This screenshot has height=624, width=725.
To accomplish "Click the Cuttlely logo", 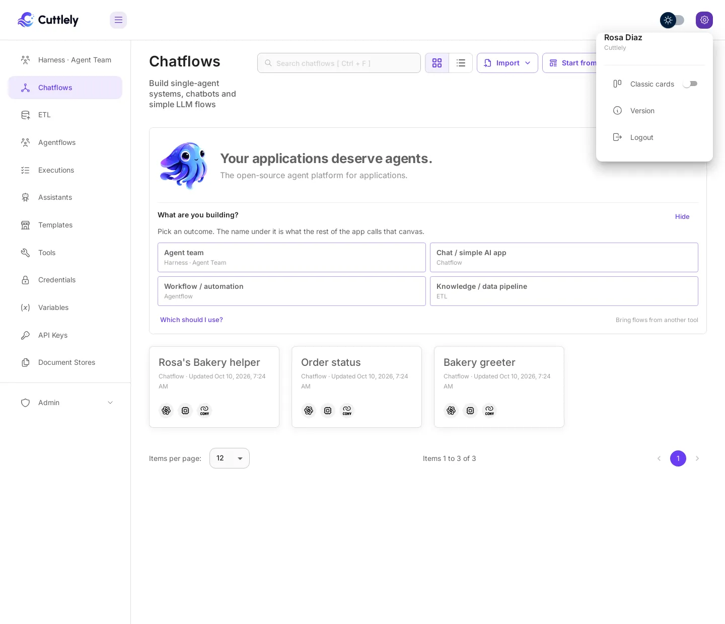I will click(x=48, y=20).
